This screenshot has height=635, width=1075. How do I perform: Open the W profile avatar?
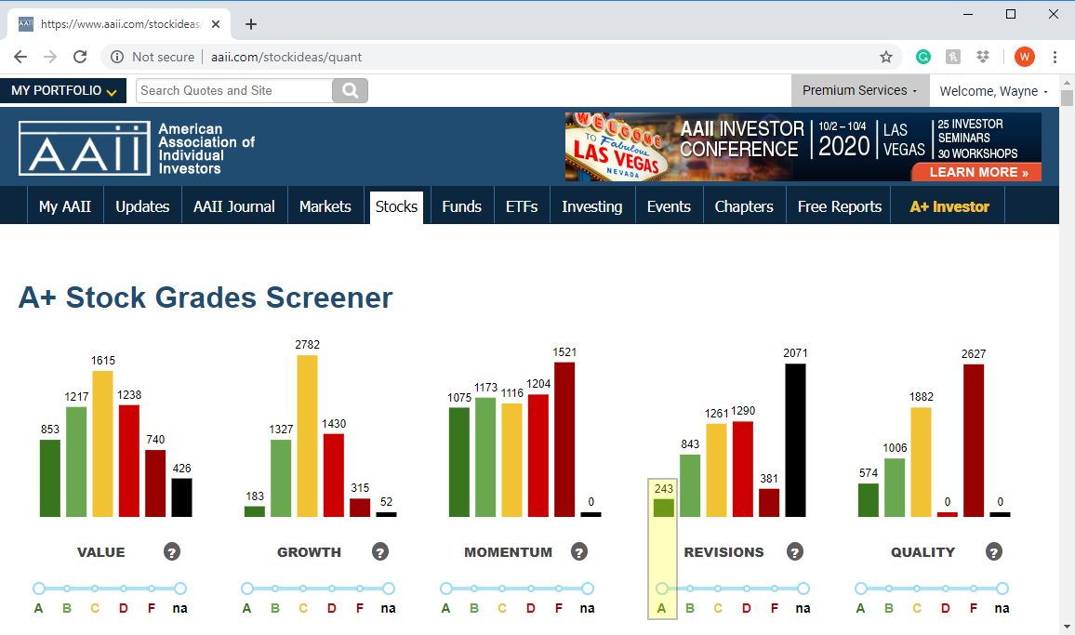[x=1024, y=57]
